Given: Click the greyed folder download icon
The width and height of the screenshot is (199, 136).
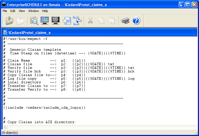Looking at the screenshot, I should coord(21,21).
